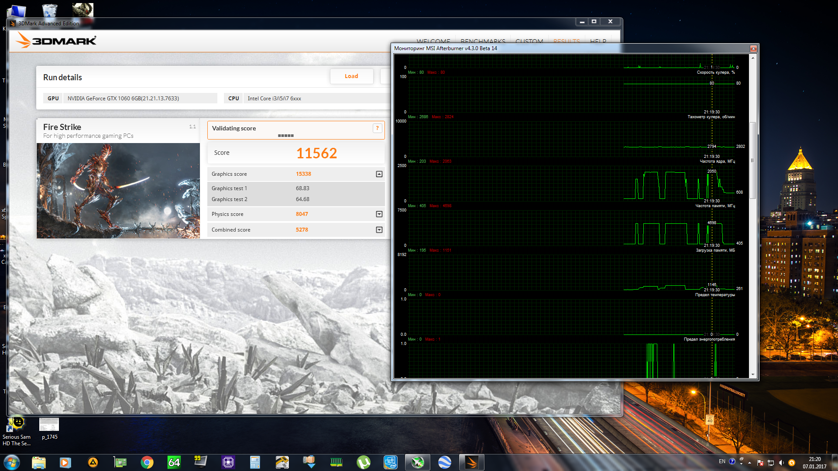This screenshot has height=471, width=838.
Task: Collapse the Graphics score details
Action: point(379,174)
